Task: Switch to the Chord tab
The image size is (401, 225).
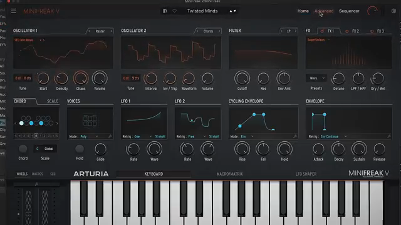Action: pyautogui.click(x=20, y=101)
